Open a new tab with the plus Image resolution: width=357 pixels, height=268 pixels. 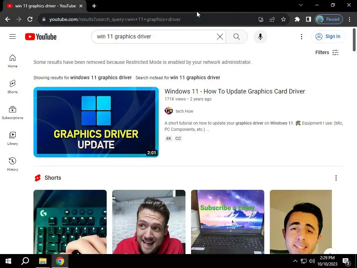coord(94,6)
